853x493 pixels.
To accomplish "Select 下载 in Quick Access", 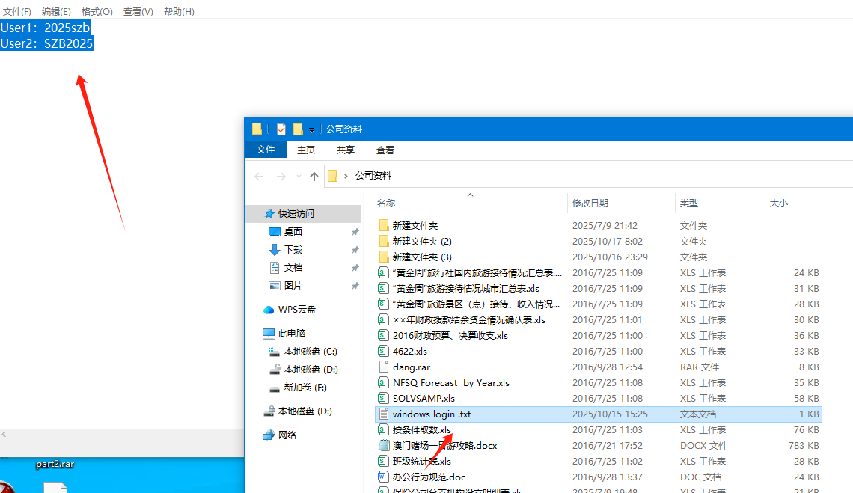I will [x=293, y=250].
